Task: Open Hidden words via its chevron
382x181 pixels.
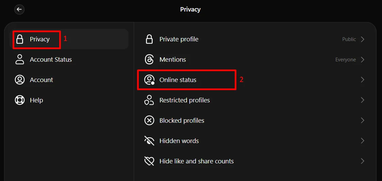Action: click(363, 141)
